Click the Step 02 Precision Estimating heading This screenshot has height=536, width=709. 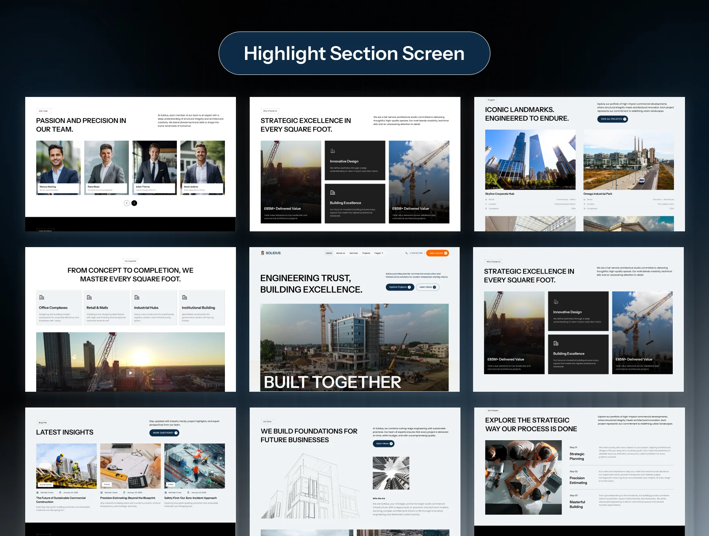click(578, 480)
